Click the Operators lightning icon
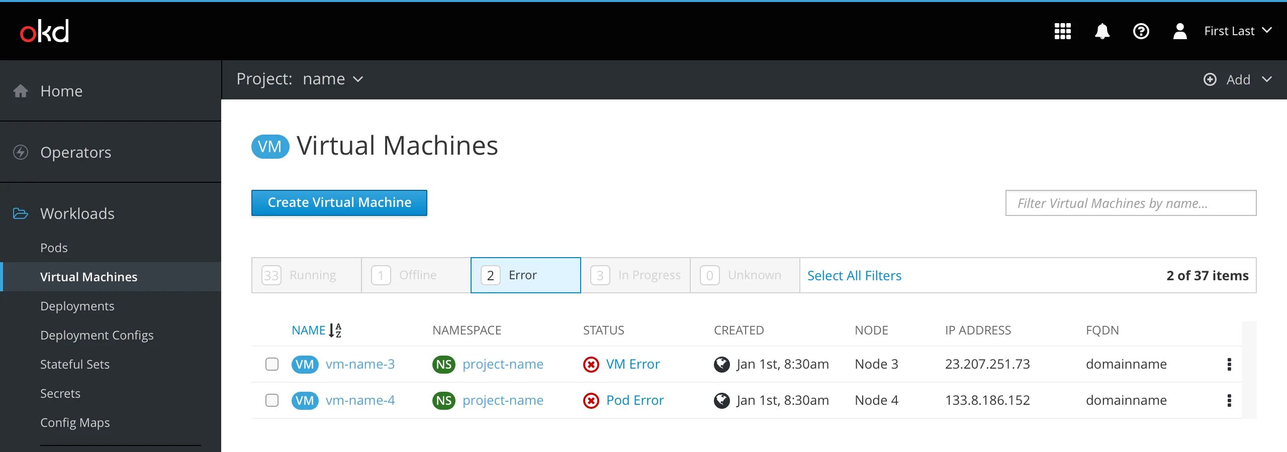 21,152
